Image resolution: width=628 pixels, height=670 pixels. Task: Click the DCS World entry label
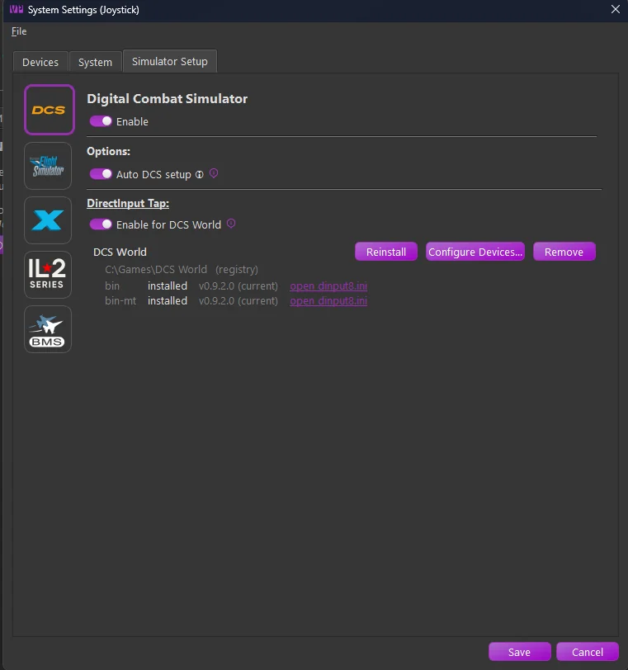point(120,252)
